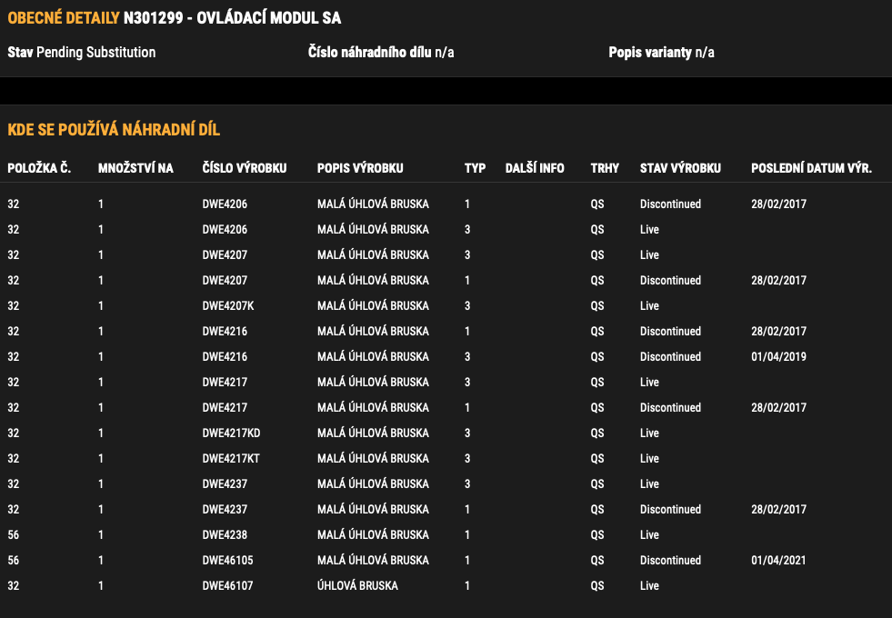Select the Live status in the DWE46107 row
The image size is (892, 618).
[649, 585]
